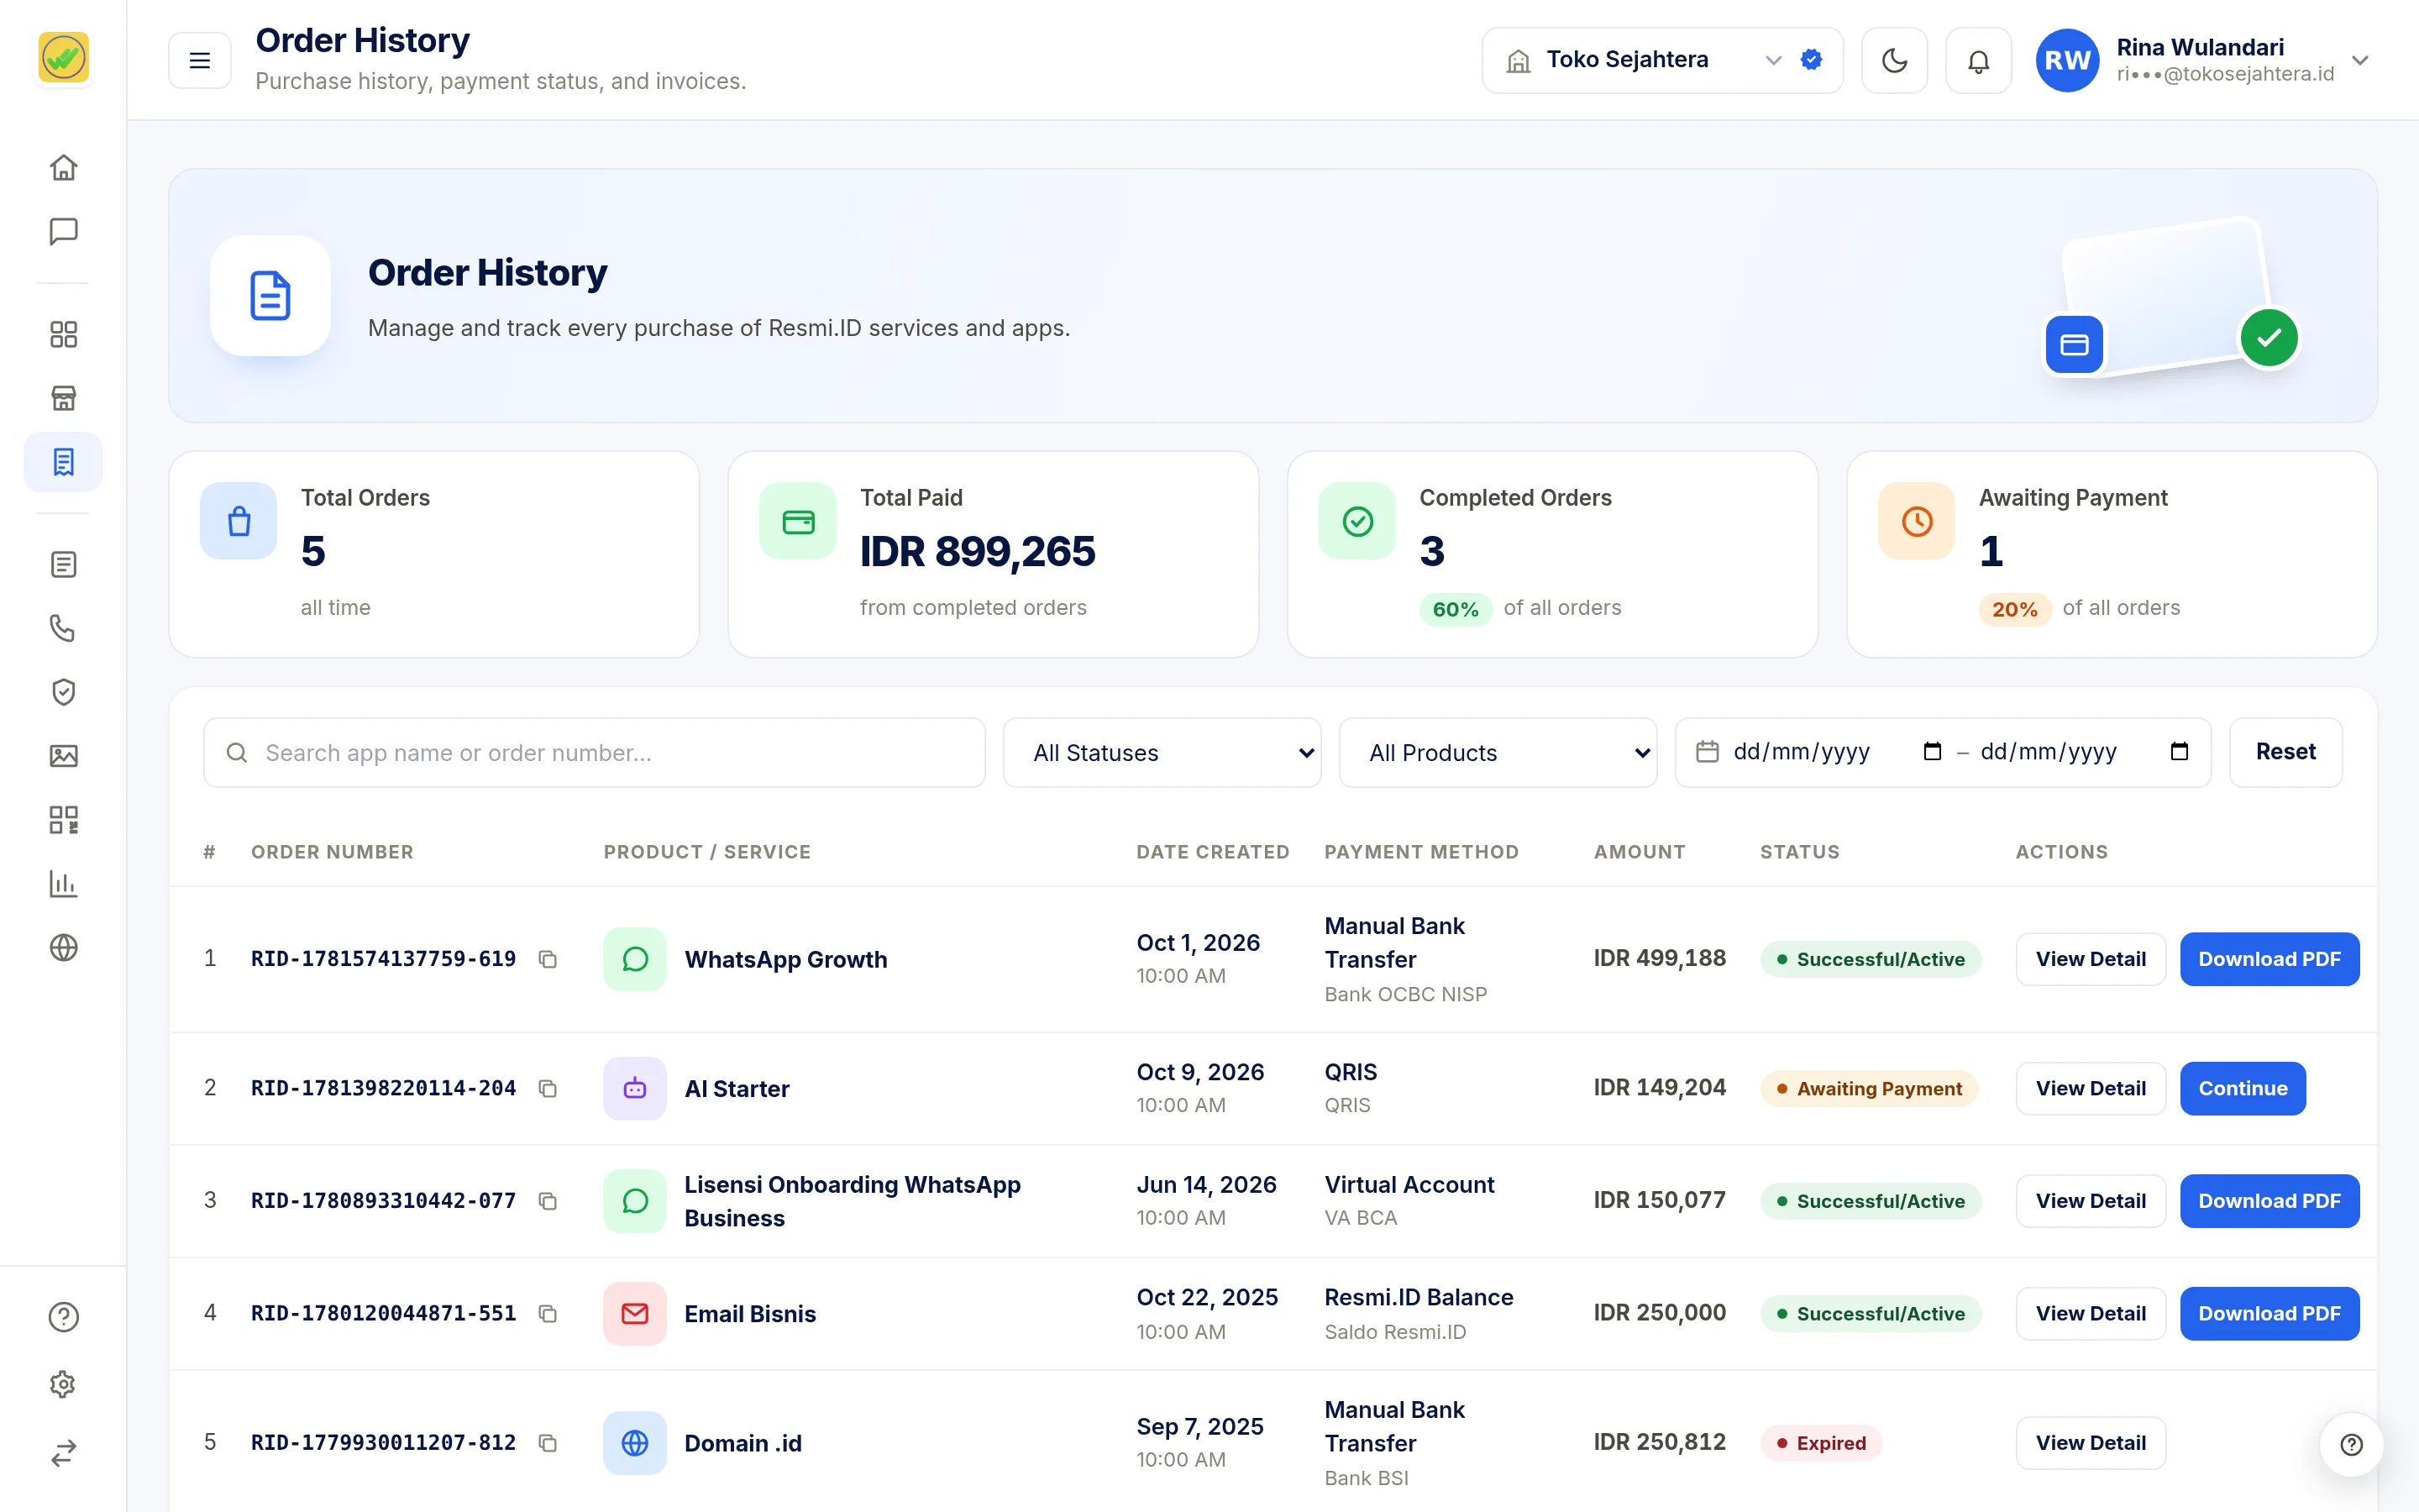Click the search order number input field
This screenshot has height=1512, width=2419.
tap(594, 753)
